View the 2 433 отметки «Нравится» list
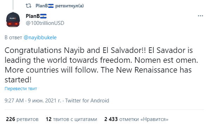This screenshot has height=128, width=207. [x=136, y=119]
